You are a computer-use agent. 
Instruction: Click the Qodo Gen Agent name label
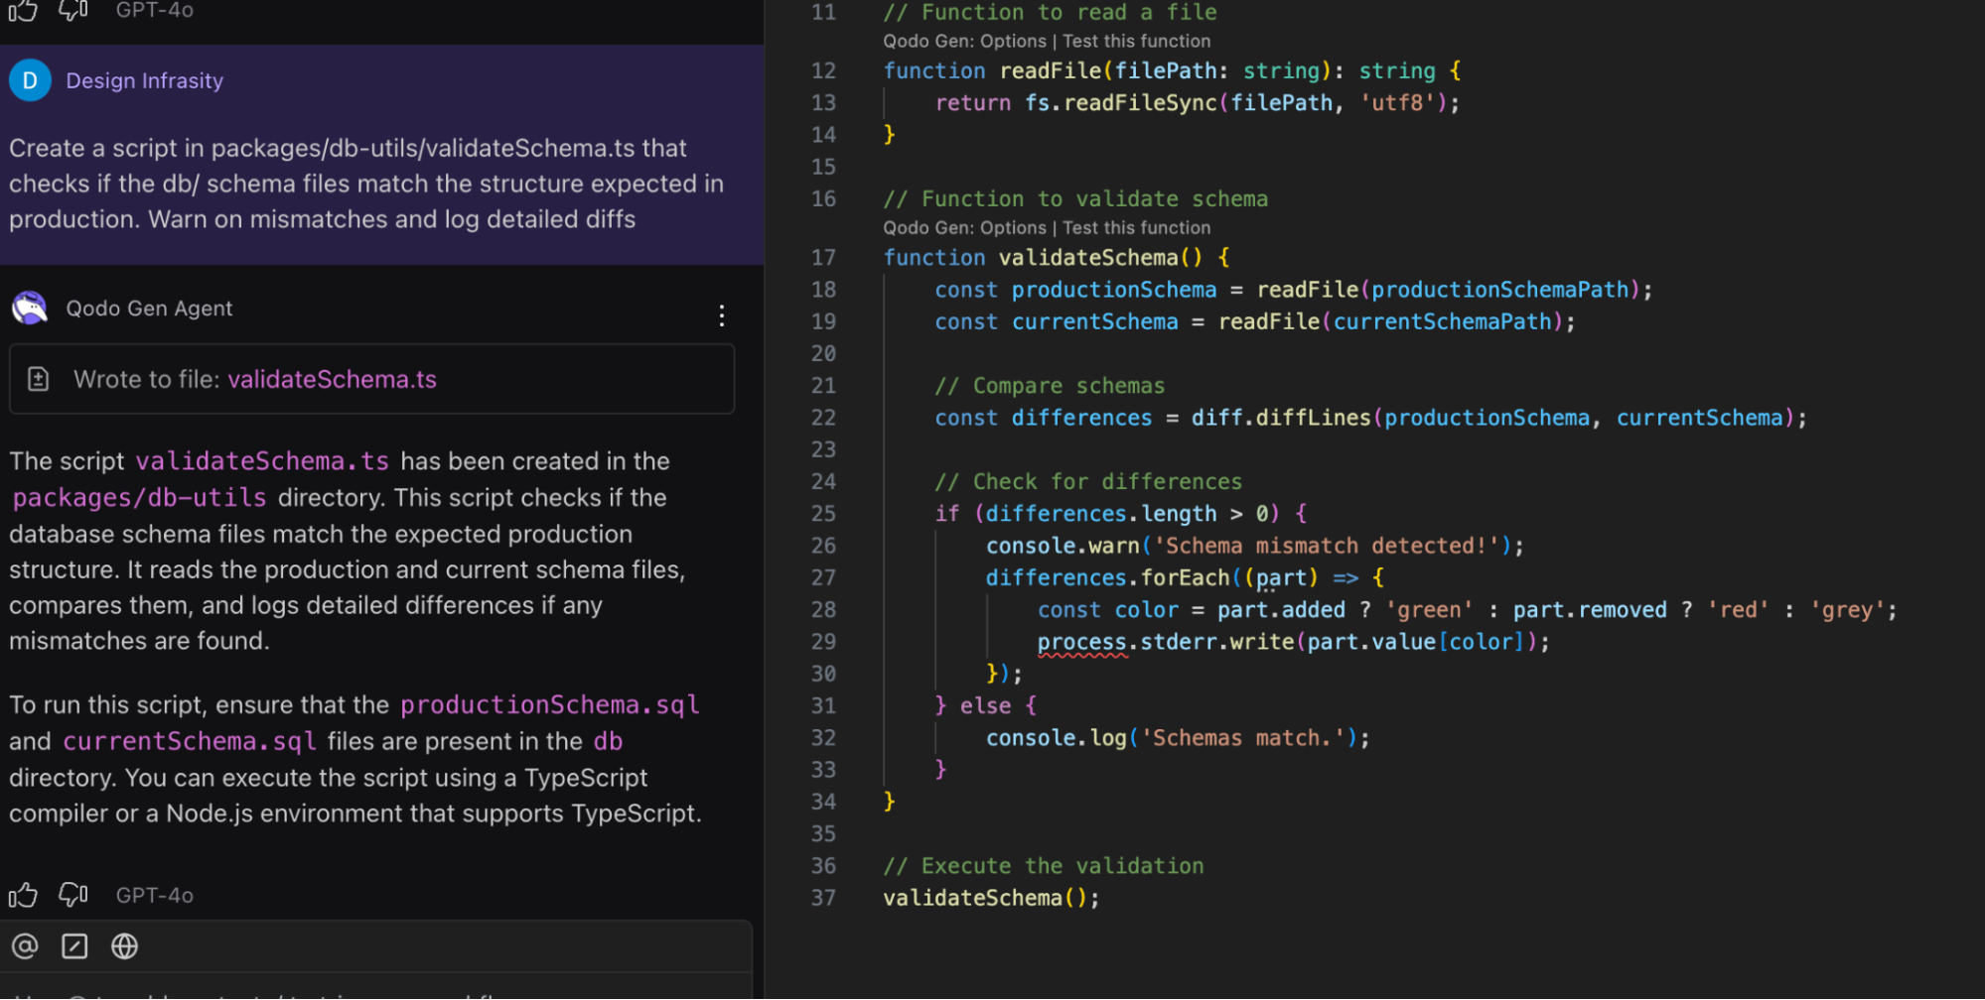coord(149,309)
